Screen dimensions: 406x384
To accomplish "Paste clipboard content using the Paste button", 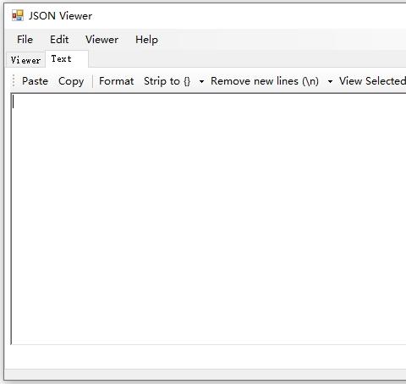I will (x=35, y=81).
